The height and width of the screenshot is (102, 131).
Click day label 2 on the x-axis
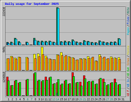tap(12, 99)
